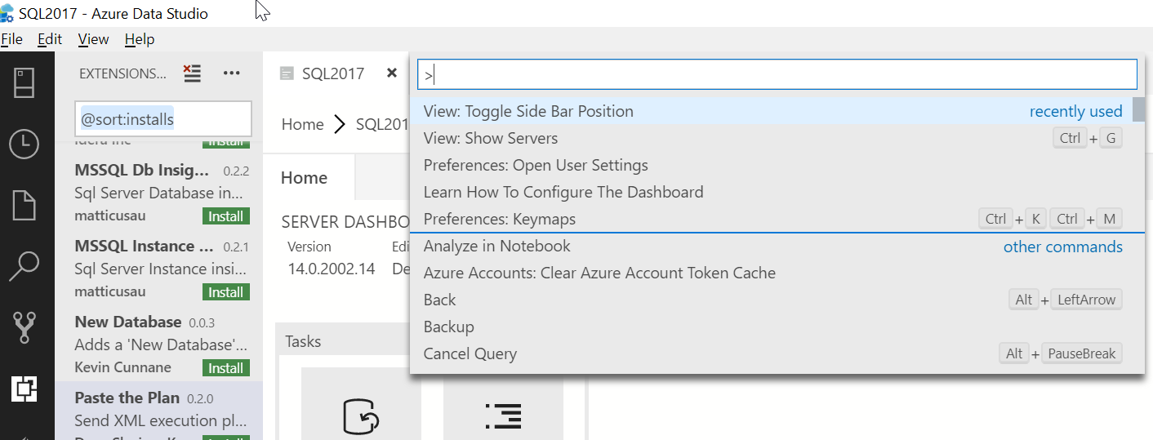Open the Explorer file icon
Screen dimensions: 1153x440
tap(24, 205)
